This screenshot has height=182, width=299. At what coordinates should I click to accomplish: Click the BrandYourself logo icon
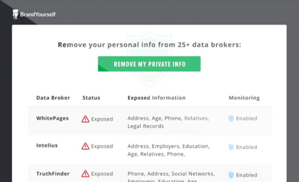[15, 15]
